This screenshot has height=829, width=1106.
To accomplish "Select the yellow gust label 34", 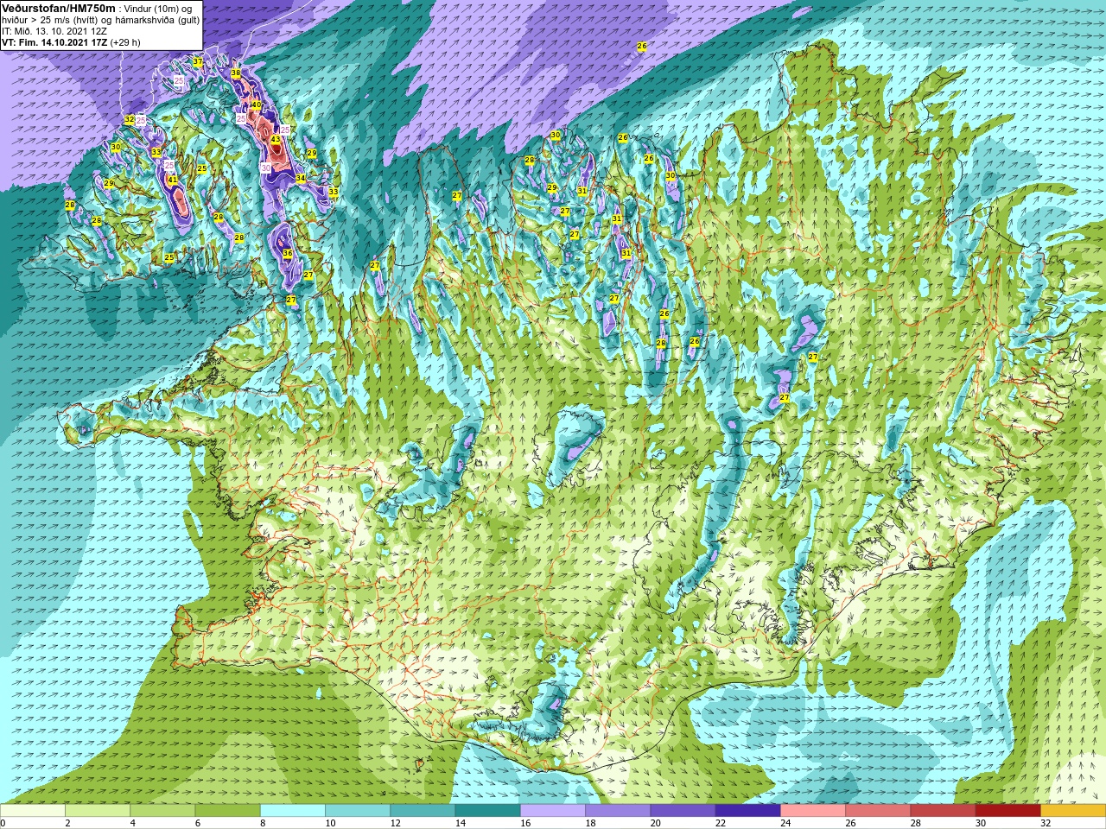I will point(301,178).
